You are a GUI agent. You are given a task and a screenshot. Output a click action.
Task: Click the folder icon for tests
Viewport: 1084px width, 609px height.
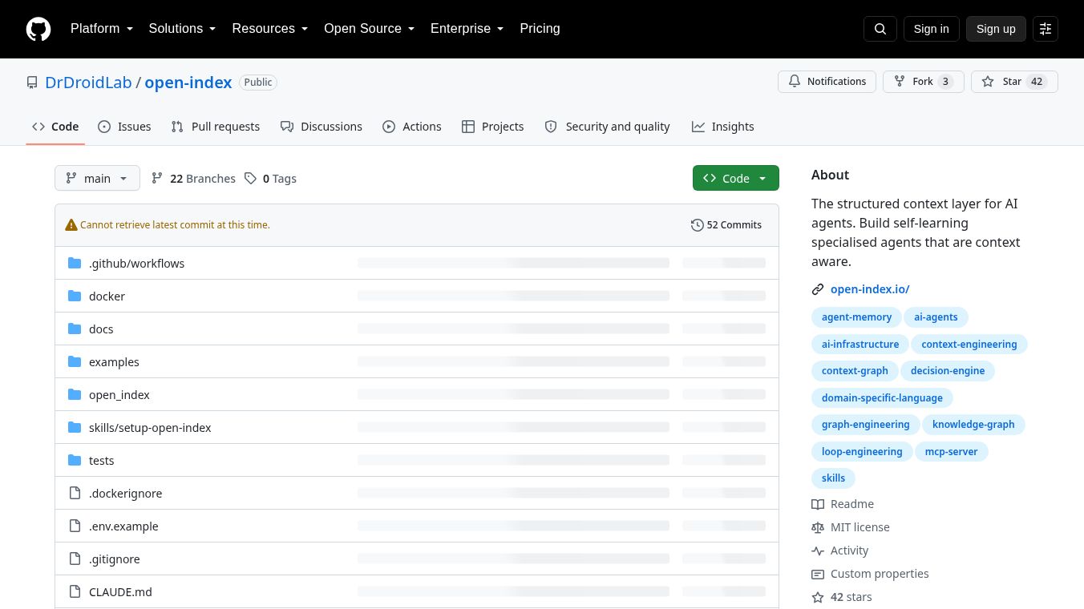(x=75, y=460)
